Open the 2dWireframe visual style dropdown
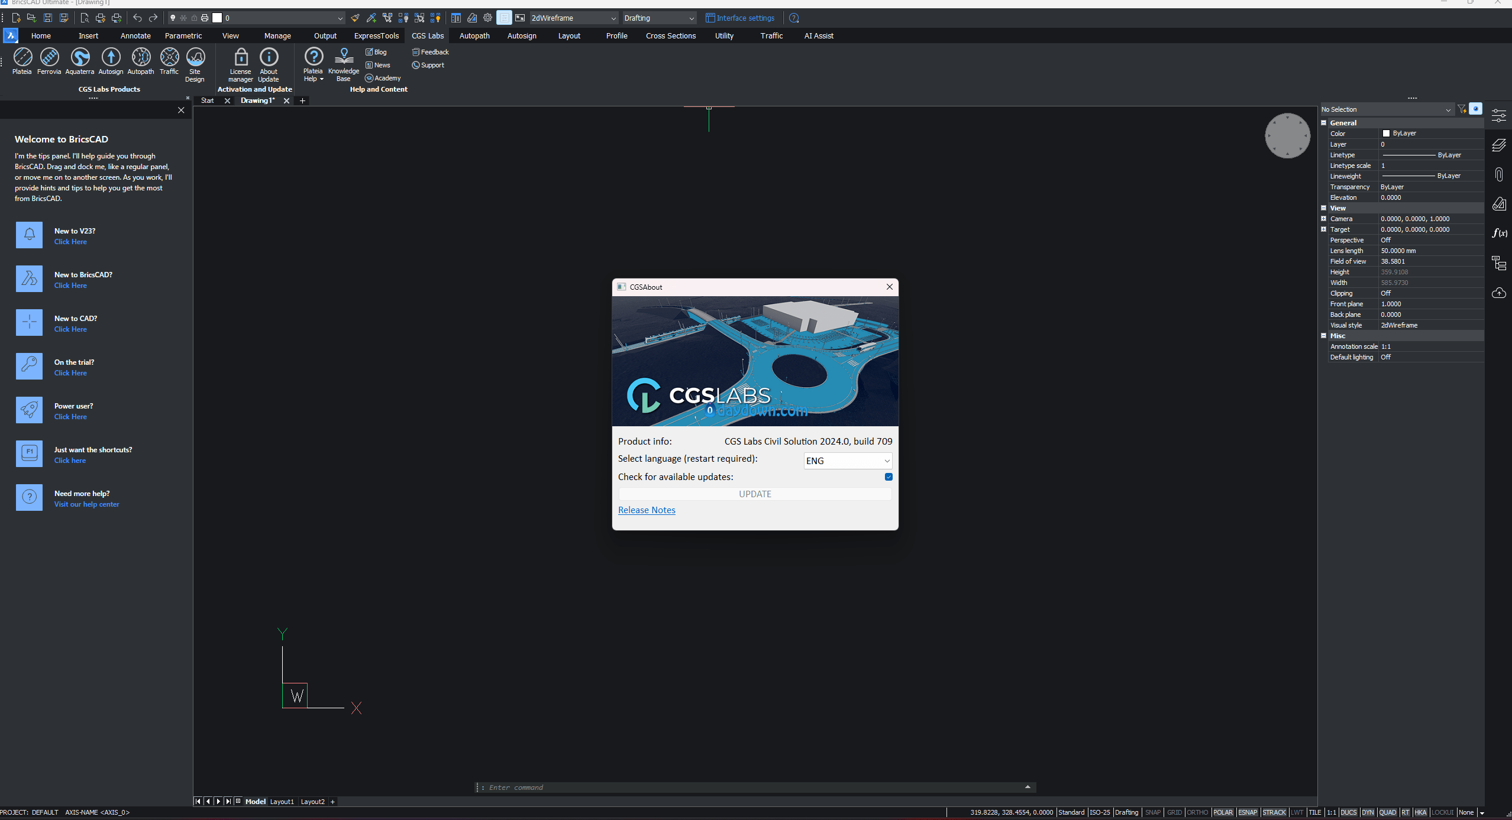 click(x=573, y=18)
